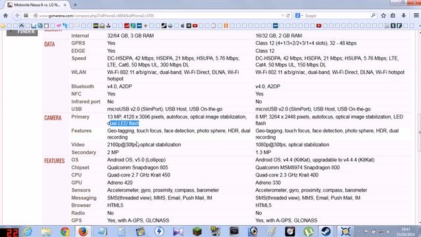The width and height of the screenshot is (421, 237).
Task: Open the Google search engine selector dropdown
Action: pos(299,16)
